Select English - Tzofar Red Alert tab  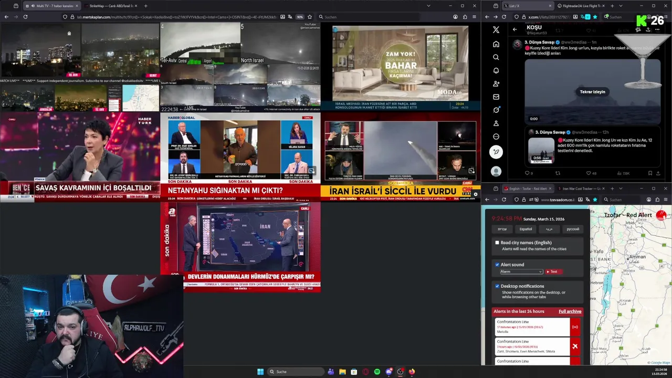528,188
